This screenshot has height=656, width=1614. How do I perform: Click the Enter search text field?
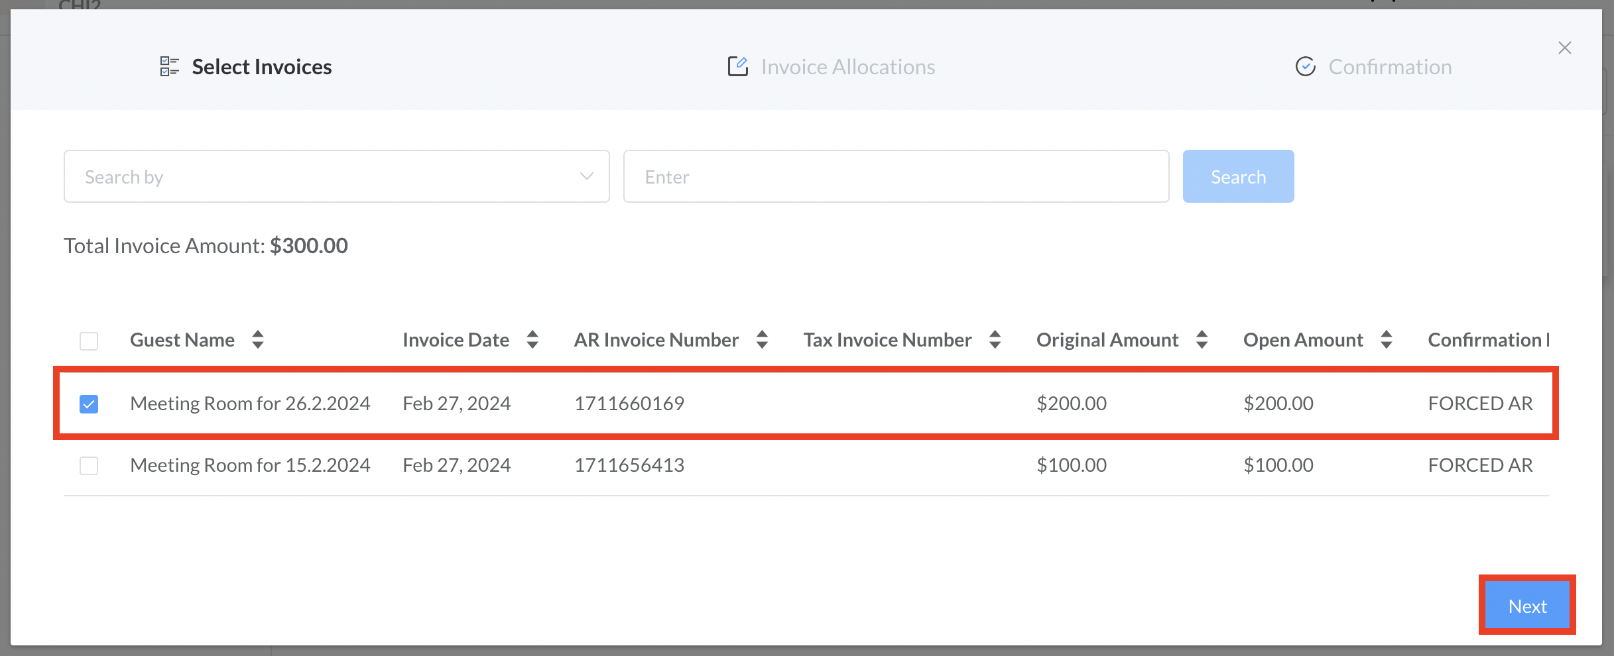coord(896,176)
